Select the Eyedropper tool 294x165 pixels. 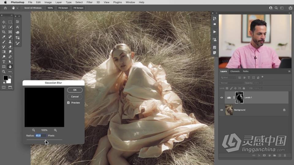point(4,37)
